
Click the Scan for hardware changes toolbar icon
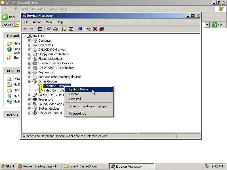pos(80,29)
